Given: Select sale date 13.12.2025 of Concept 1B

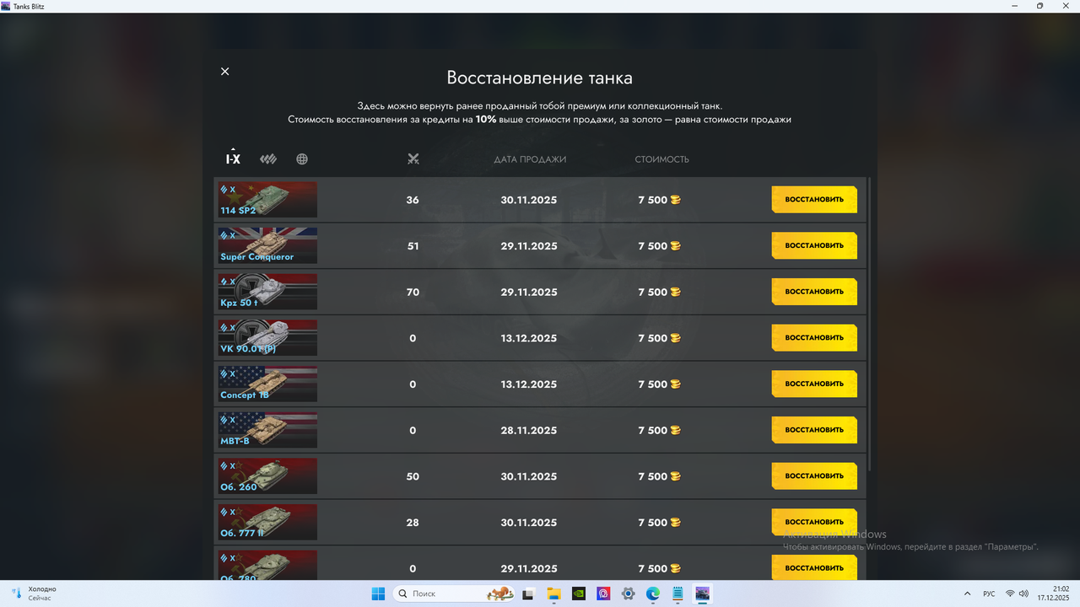Looking at the screenshot, I should (x=529, y=384).
